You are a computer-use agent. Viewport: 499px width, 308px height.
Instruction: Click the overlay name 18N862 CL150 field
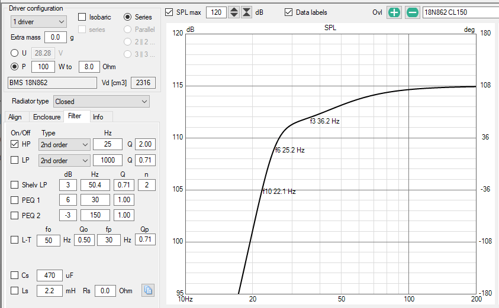(461, 12)
